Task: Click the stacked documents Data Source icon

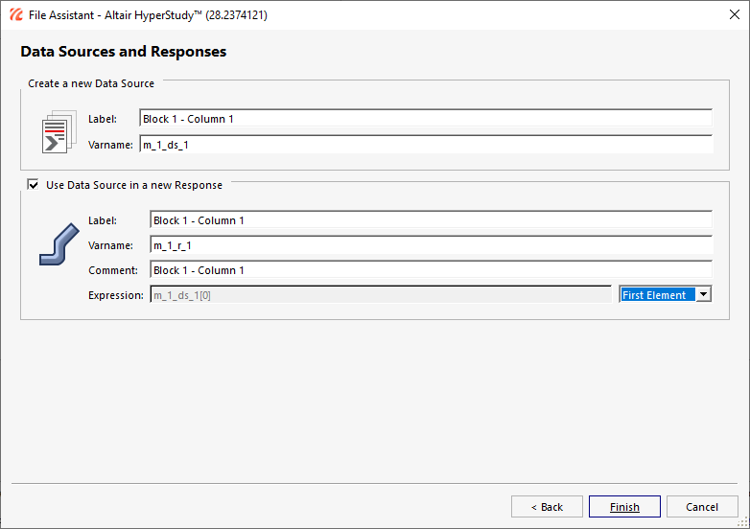Action: pyautogui.click(x=59, y=132)
